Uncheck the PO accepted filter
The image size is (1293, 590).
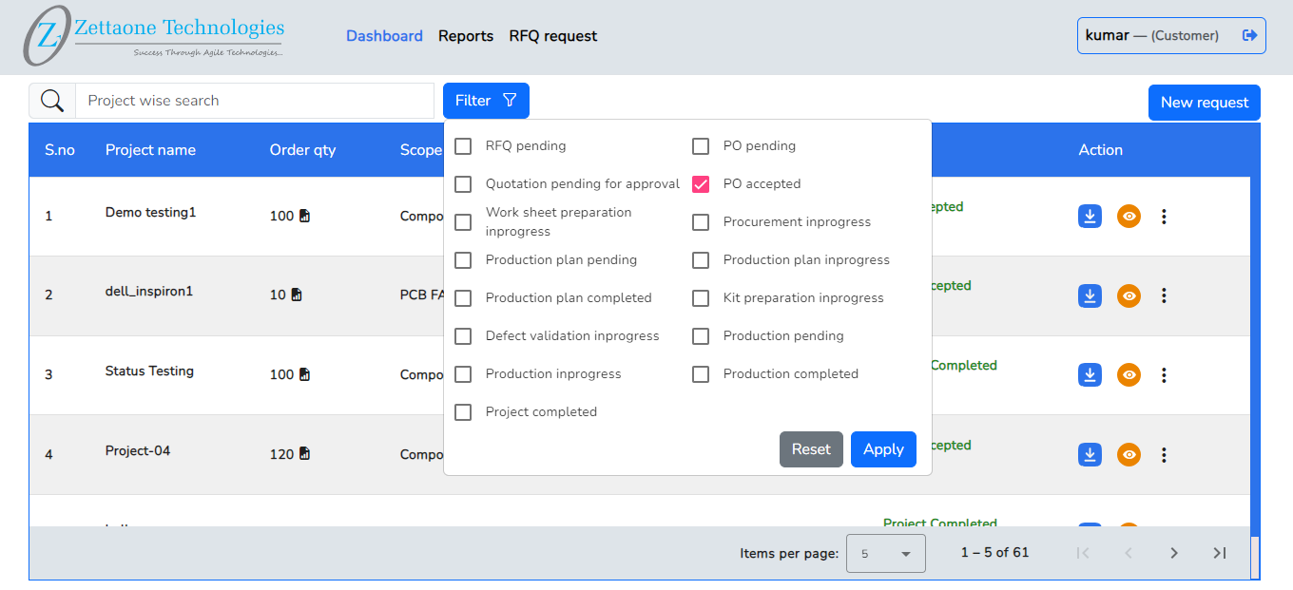click(x=701, y=184)
